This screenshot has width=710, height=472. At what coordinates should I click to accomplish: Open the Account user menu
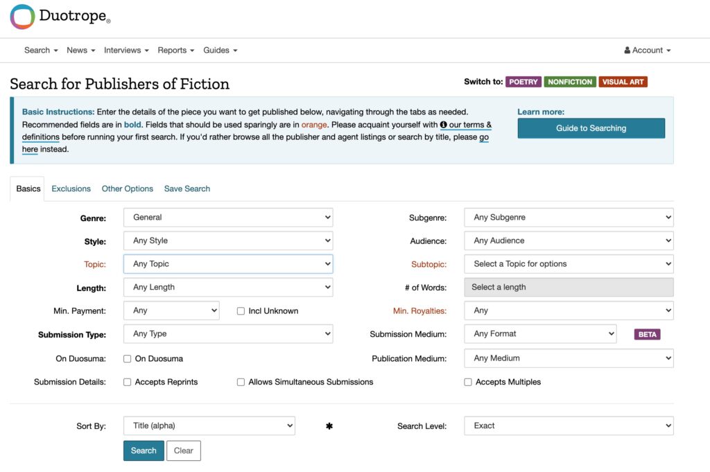[x=648, y=51]
